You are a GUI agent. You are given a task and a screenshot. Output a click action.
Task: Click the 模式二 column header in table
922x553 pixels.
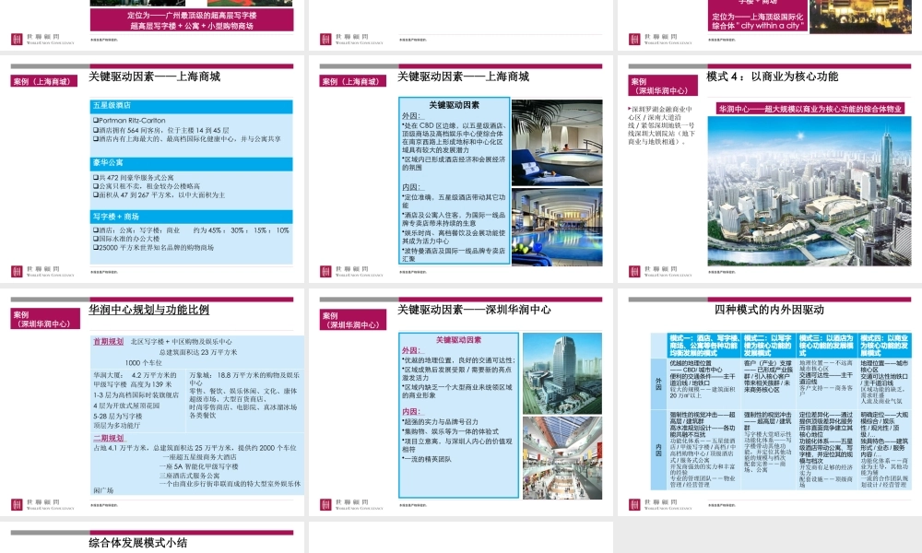(768, 346)
